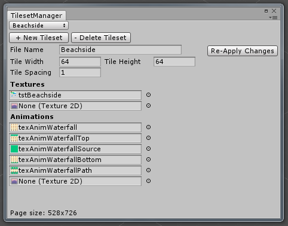
Task: Click the Page size: 528x726 text
Action: point(44,213)
